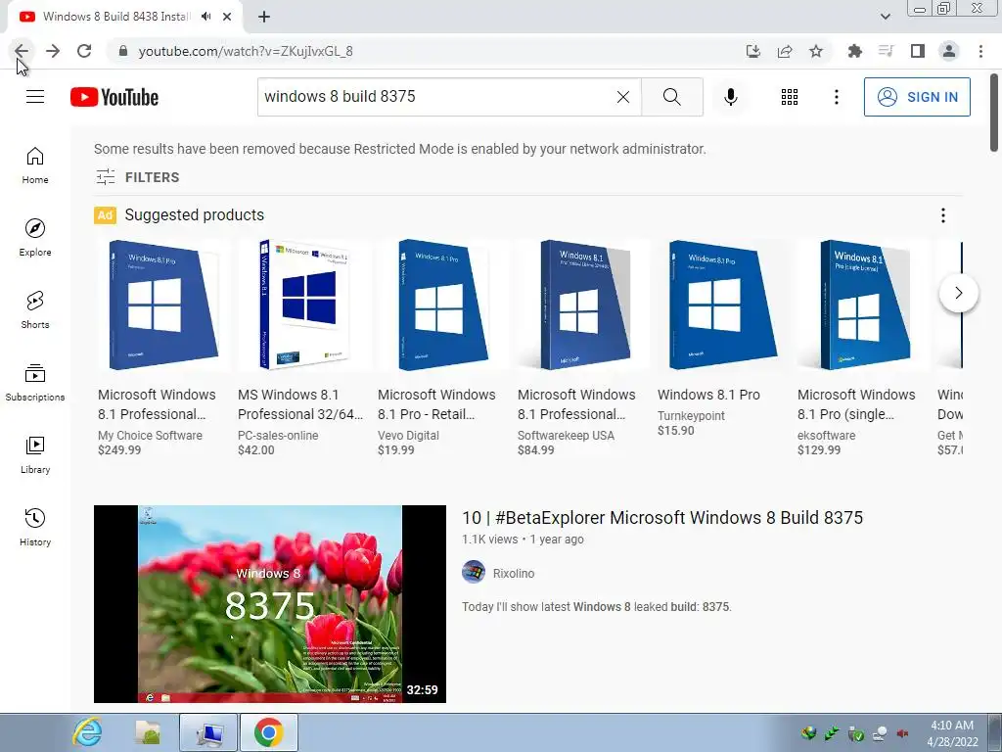
Task: Show next suggested products with arrow
Action: (958, 293)
